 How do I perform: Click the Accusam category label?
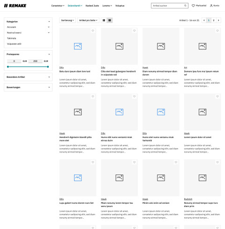[11, 27]
